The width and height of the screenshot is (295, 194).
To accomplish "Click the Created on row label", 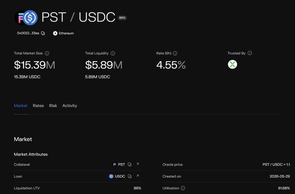I will pos(172,176).
